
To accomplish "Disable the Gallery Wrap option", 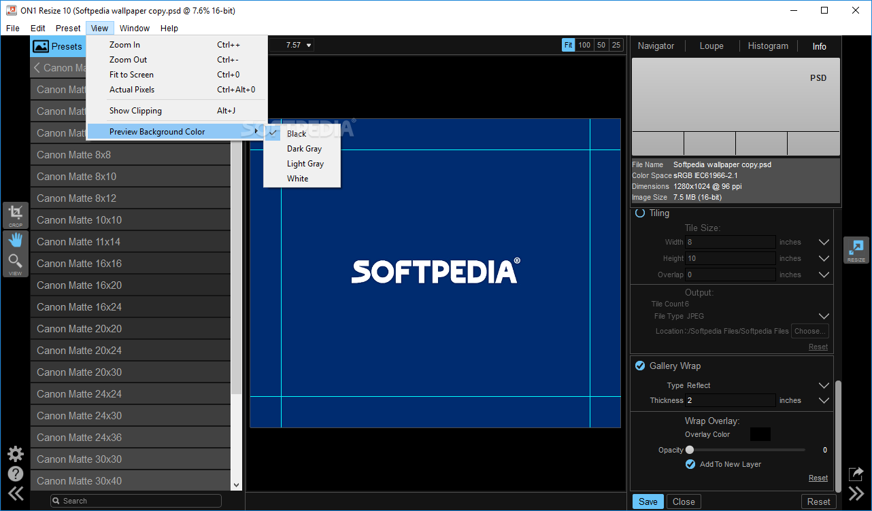I will point(640,366).
